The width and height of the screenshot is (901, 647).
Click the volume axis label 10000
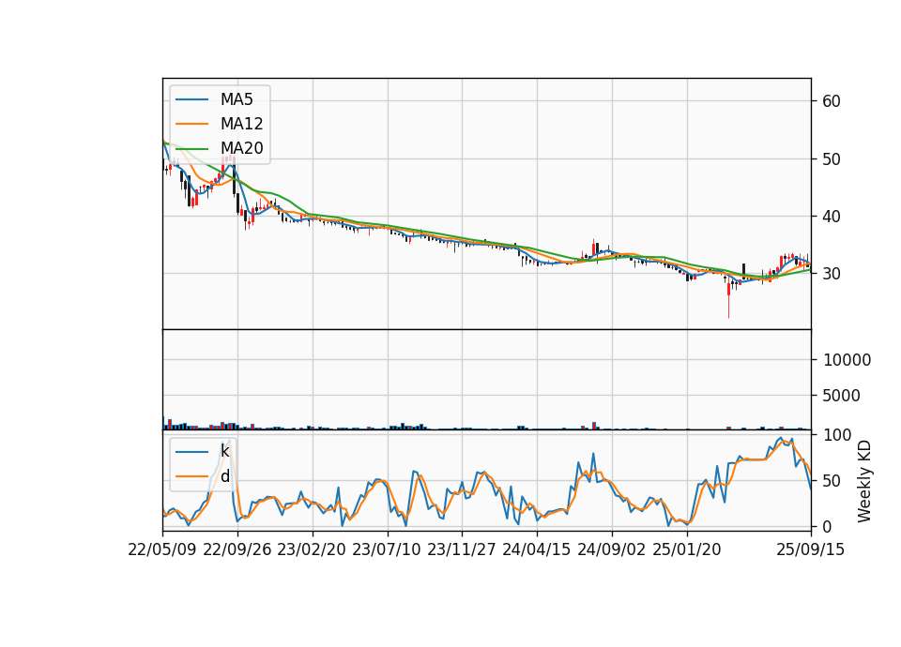(x=847, y=360)
